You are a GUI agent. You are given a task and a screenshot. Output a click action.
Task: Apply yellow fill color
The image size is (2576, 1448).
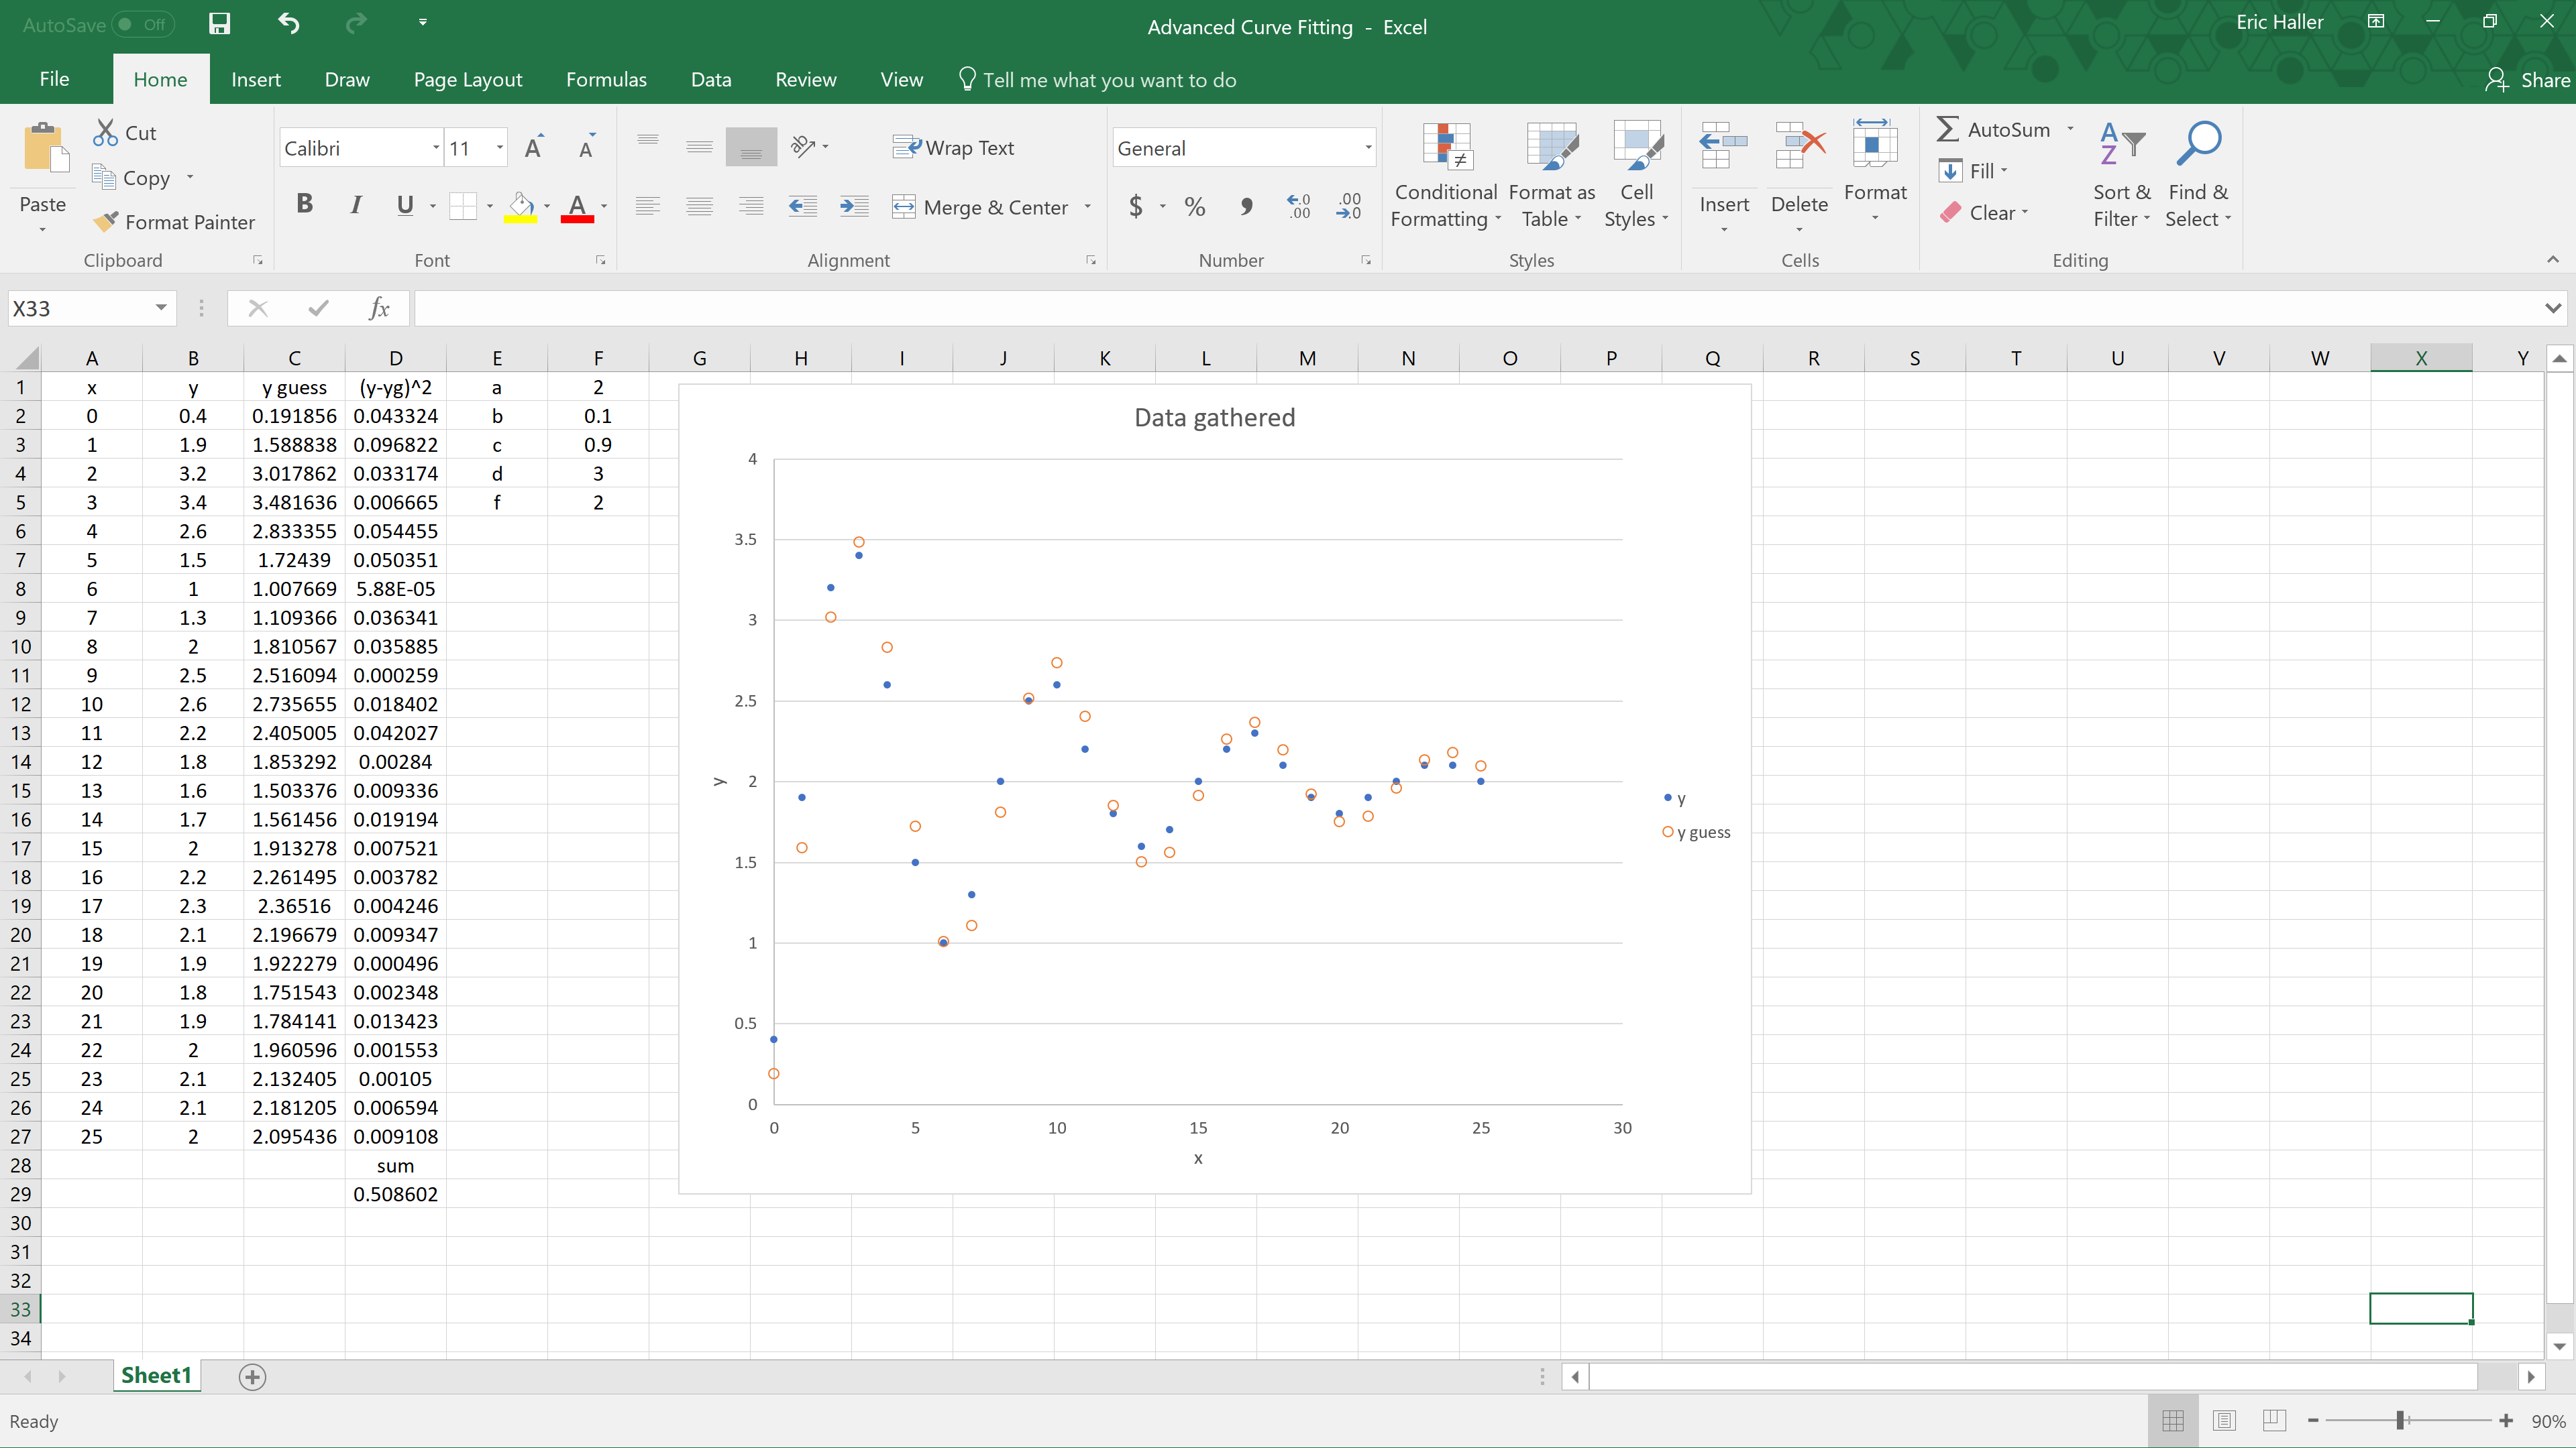[520, 207]
